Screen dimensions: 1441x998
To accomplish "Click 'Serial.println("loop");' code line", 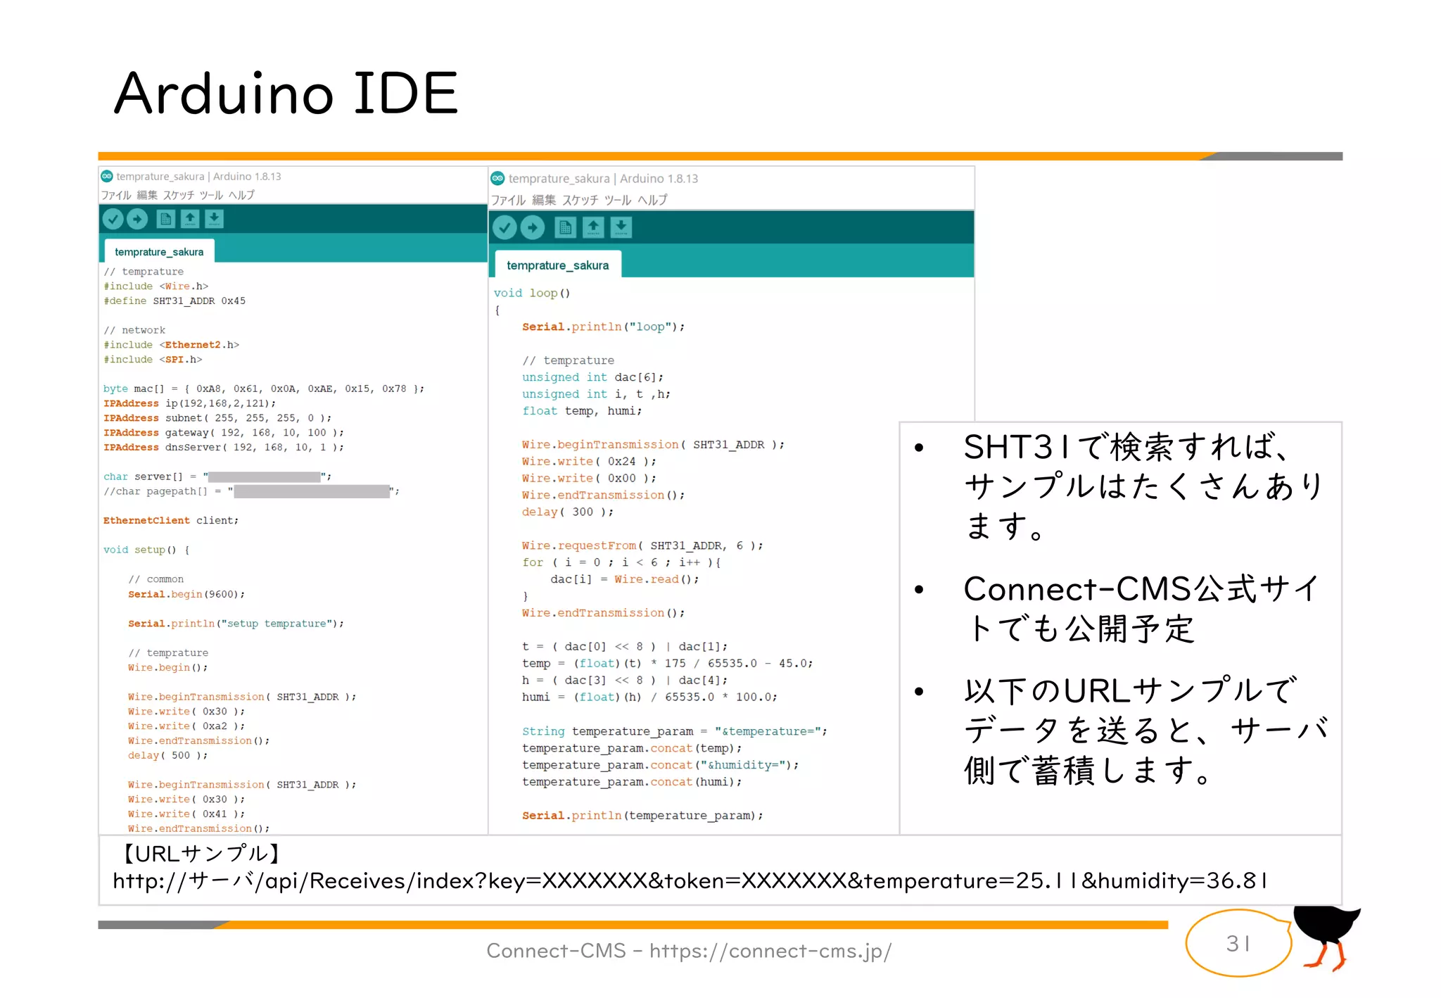I will tap(604, 327).
